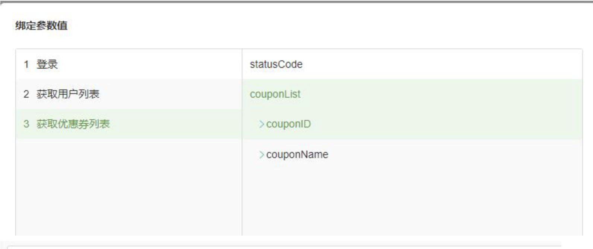Click step number 3 beside 获取优惠券列表
Image resolution: width=593 pixels, height=249 pixels.
coord(26,124)
